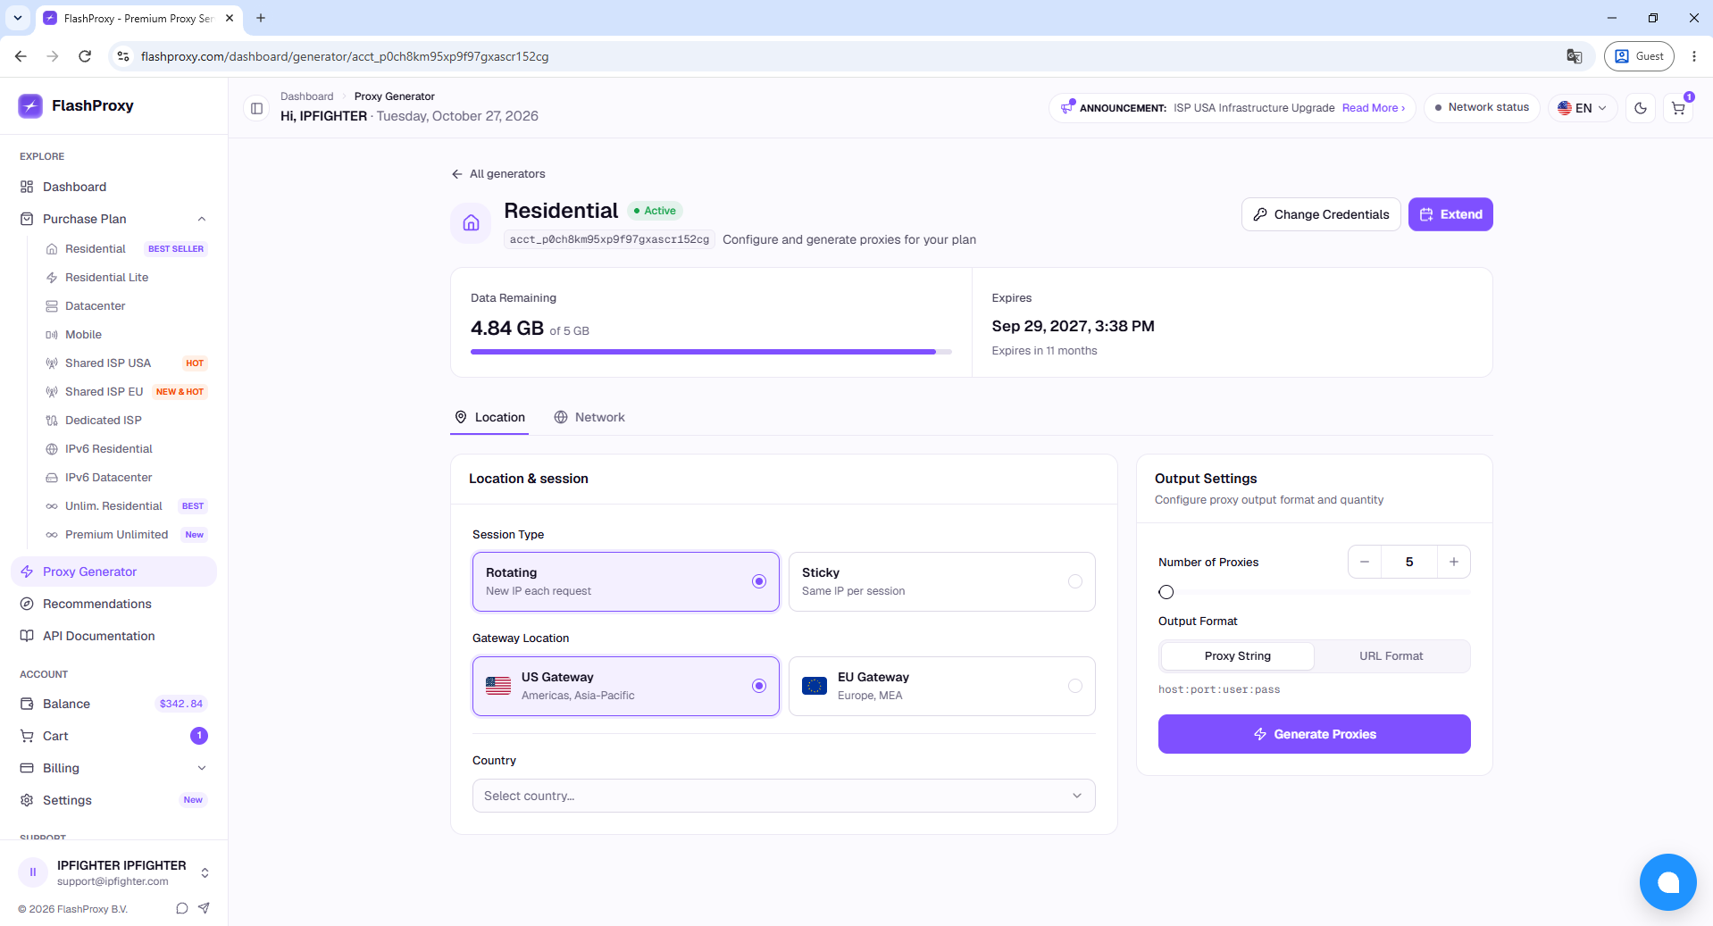Open Balance in sidebar

pos(113,704)
